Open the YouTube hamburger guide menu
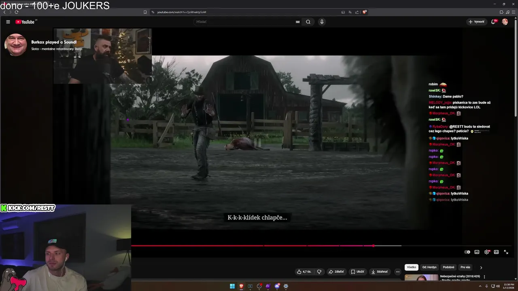 (x=8, y=22)
